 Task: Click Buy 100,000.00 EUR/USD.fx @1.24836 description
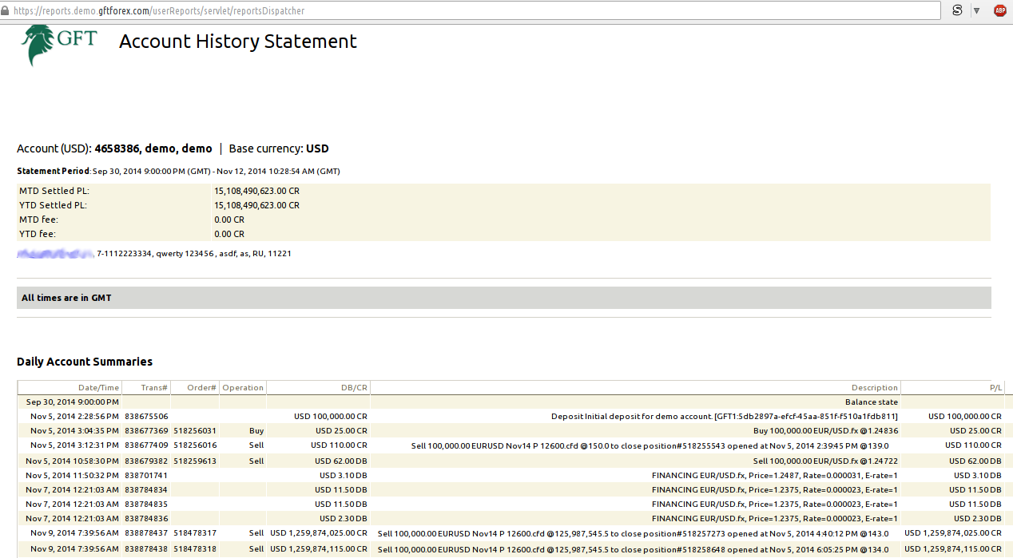[x=826, y=431]
